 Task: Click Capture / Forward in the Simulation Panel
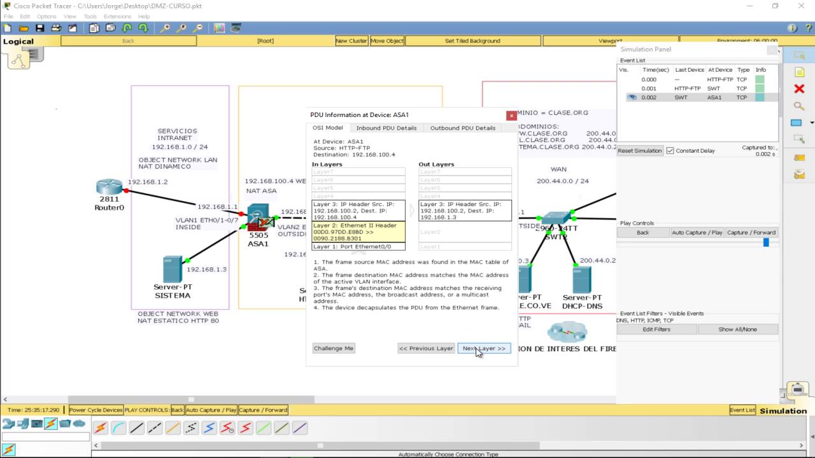751,233
